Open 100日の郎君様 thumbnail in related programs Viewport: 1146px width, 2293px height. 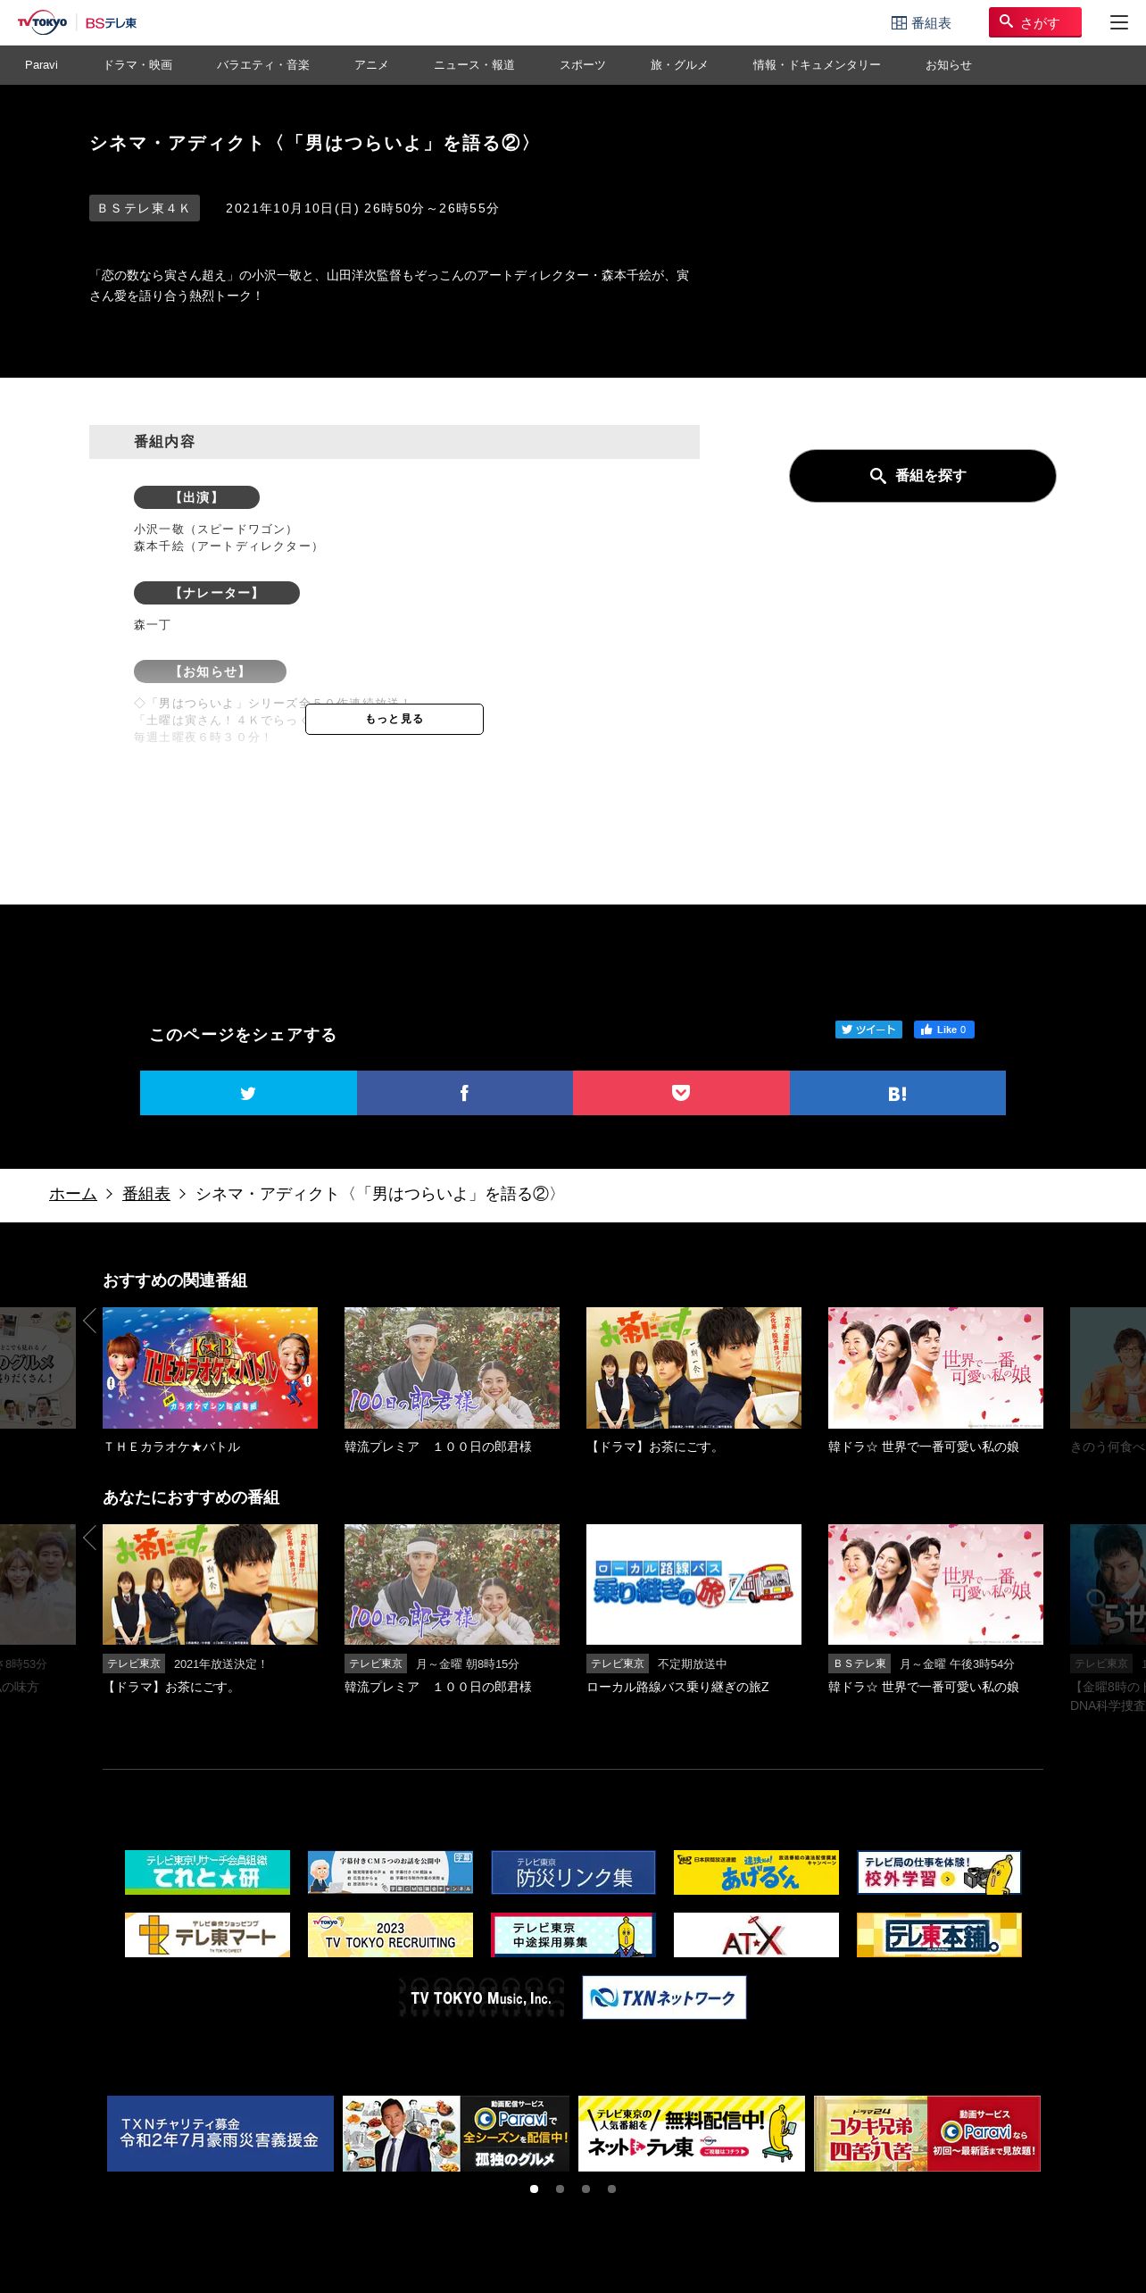pos(452,1368)
